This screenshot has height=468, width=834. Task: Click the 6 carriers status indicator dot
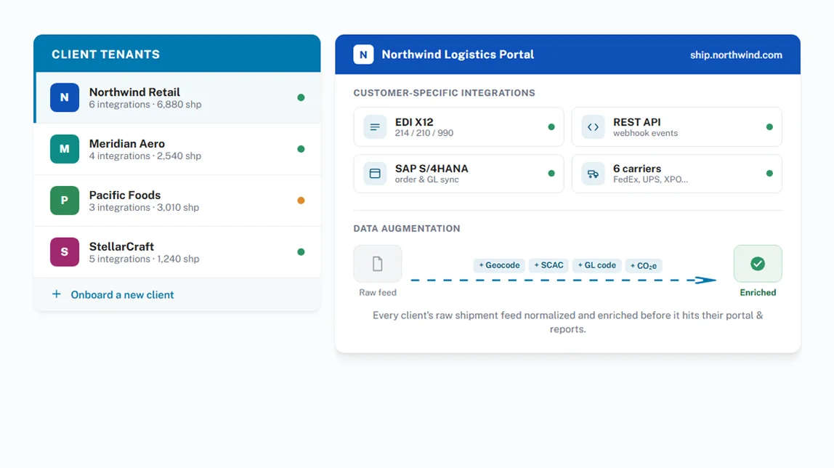pyautogui.click(x=769, y=174)
